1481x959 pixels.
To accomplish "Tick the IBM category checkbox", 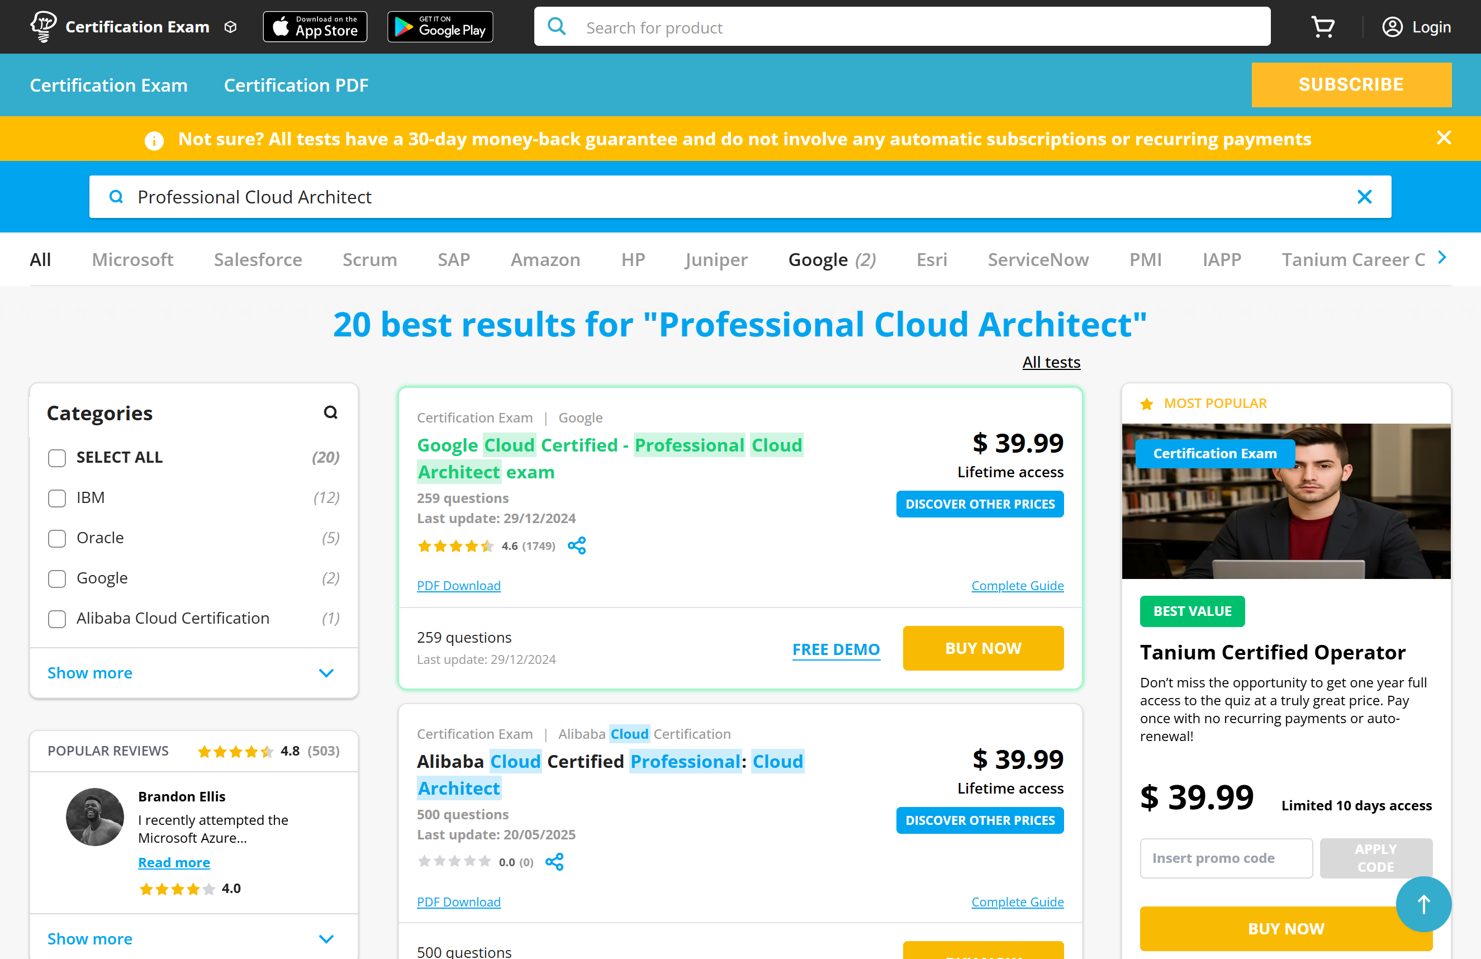I will pyautogui.click(x=57, y=498).
